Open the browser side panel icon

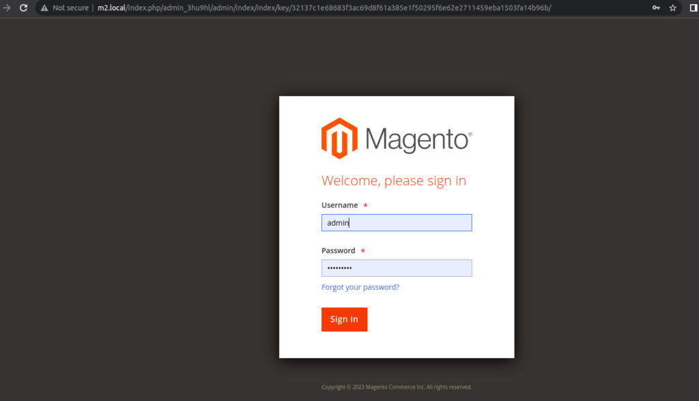pyautogui.click(x=693, y=8)
